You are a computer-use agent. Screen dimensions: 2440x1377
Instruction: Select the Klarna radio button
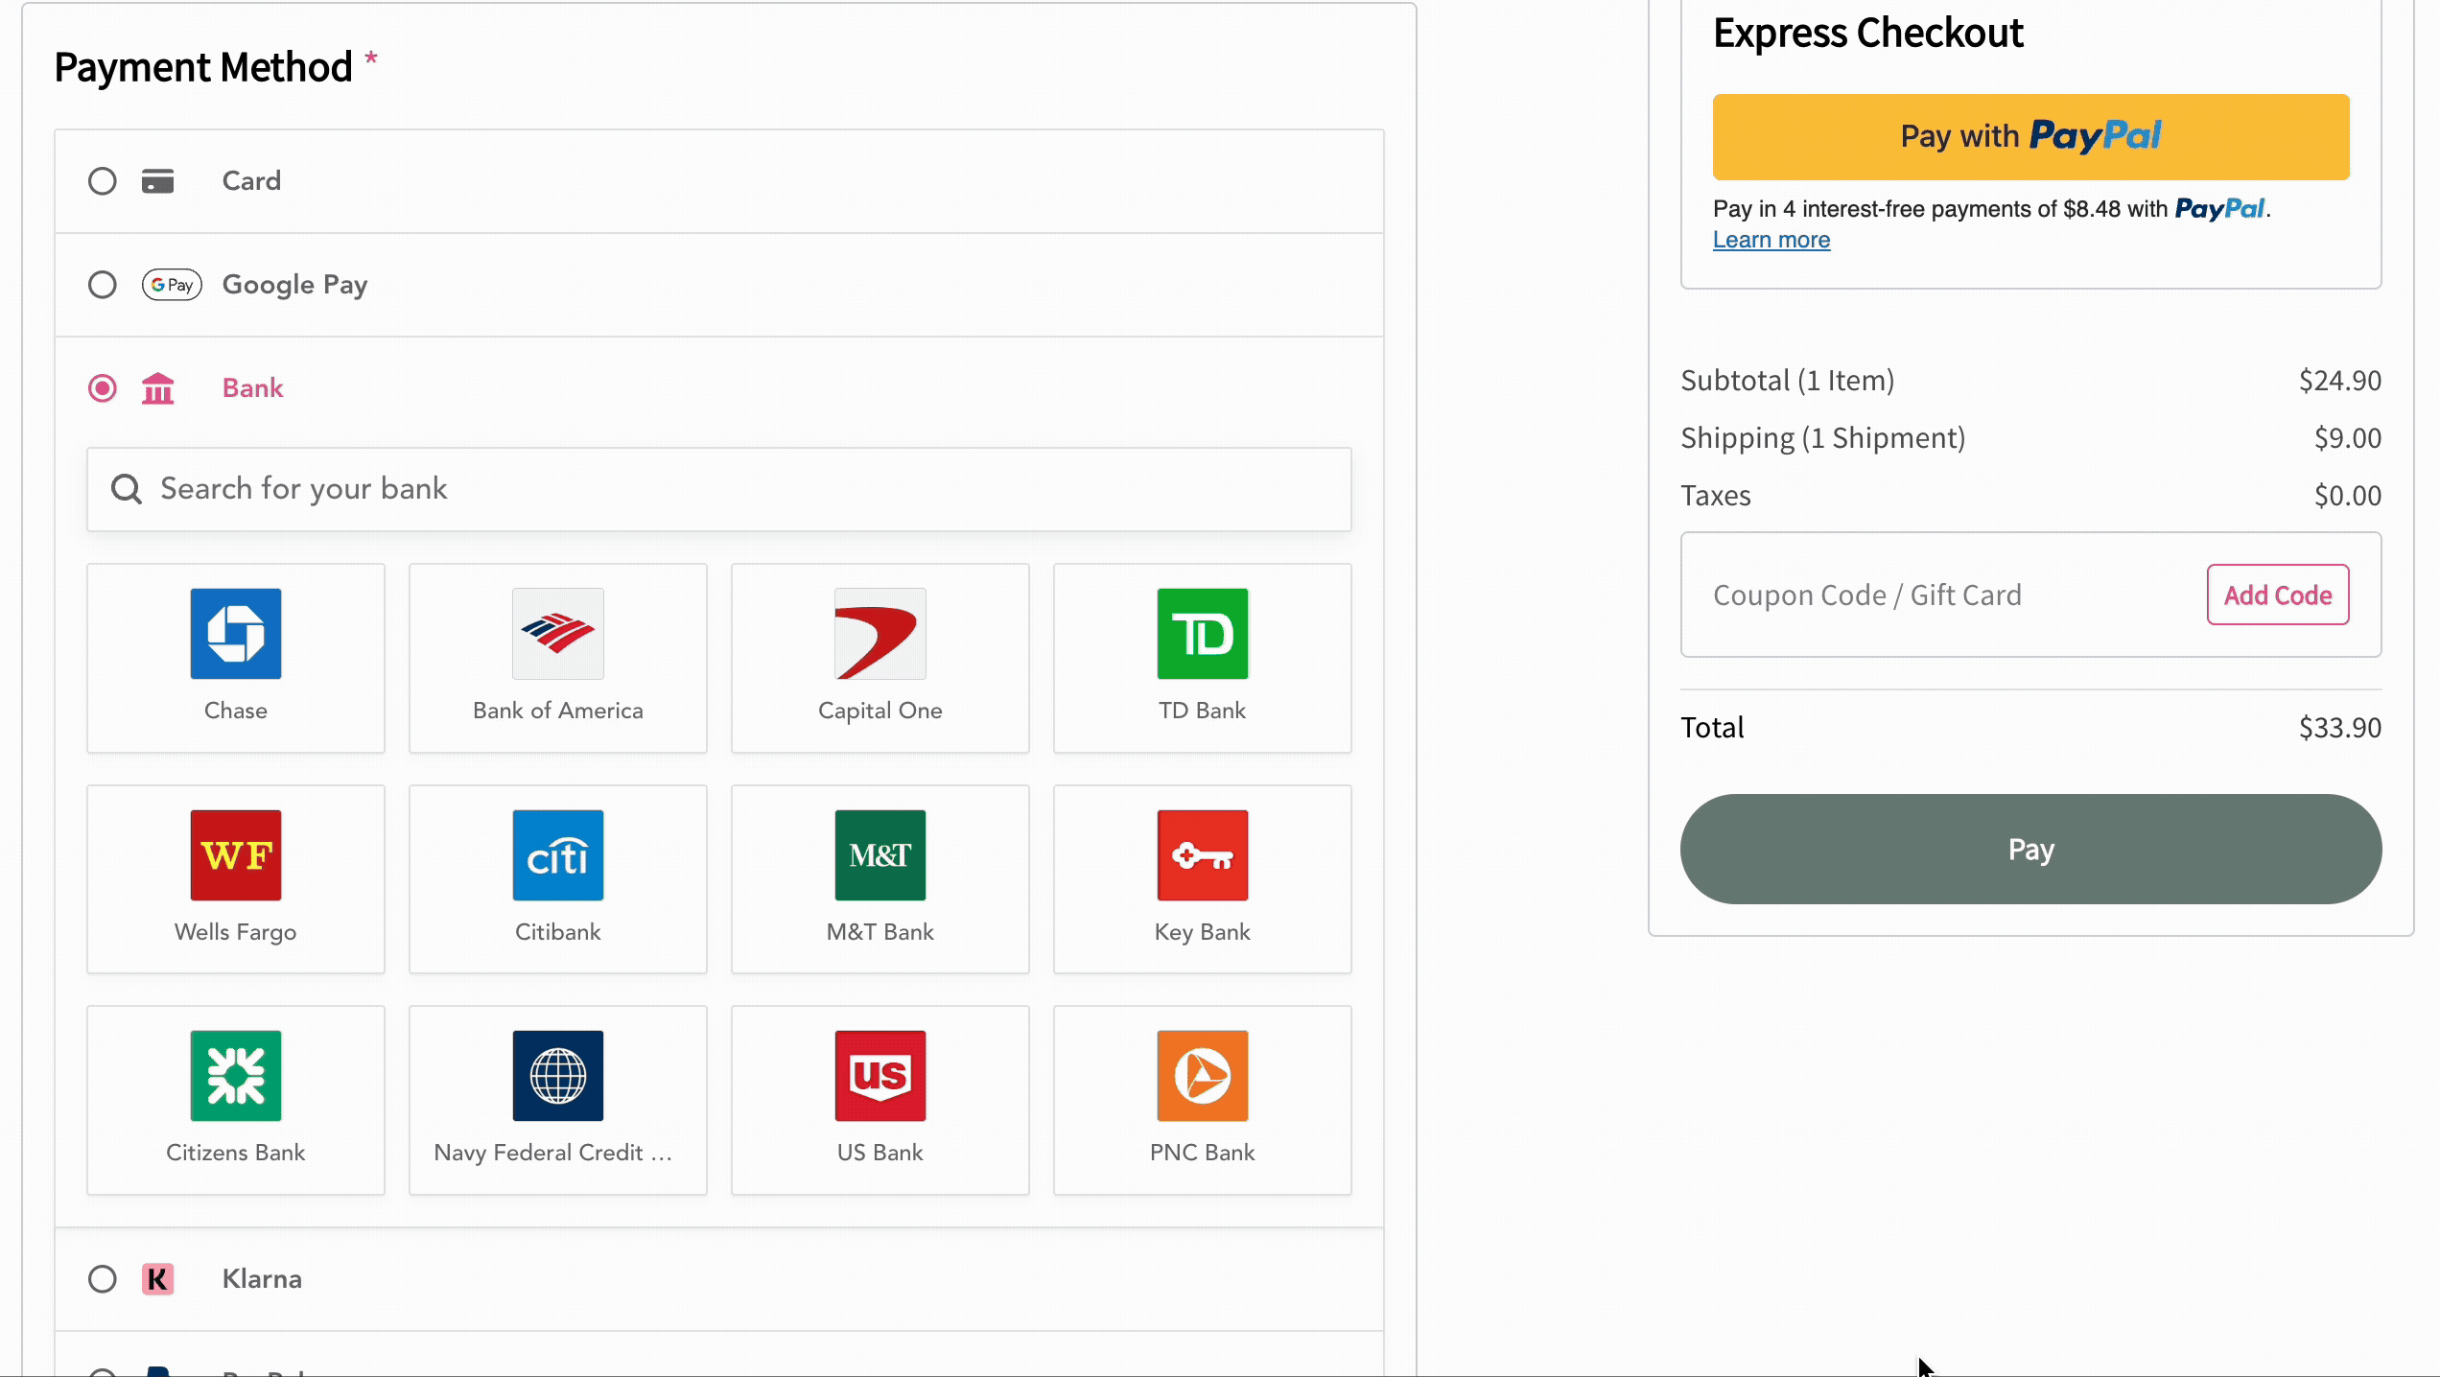click(103, 1279)
